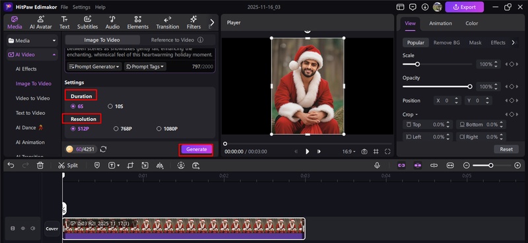Open the 16:9 aspect ratio dropdown
The width and height of the screenshot is (528, 243).
(349, 152)
